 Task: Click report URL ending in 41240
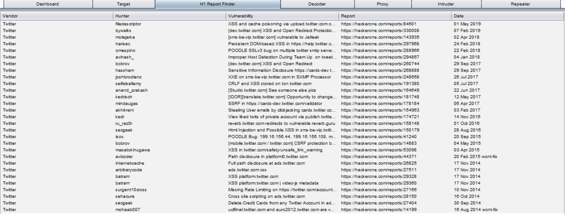379,137
